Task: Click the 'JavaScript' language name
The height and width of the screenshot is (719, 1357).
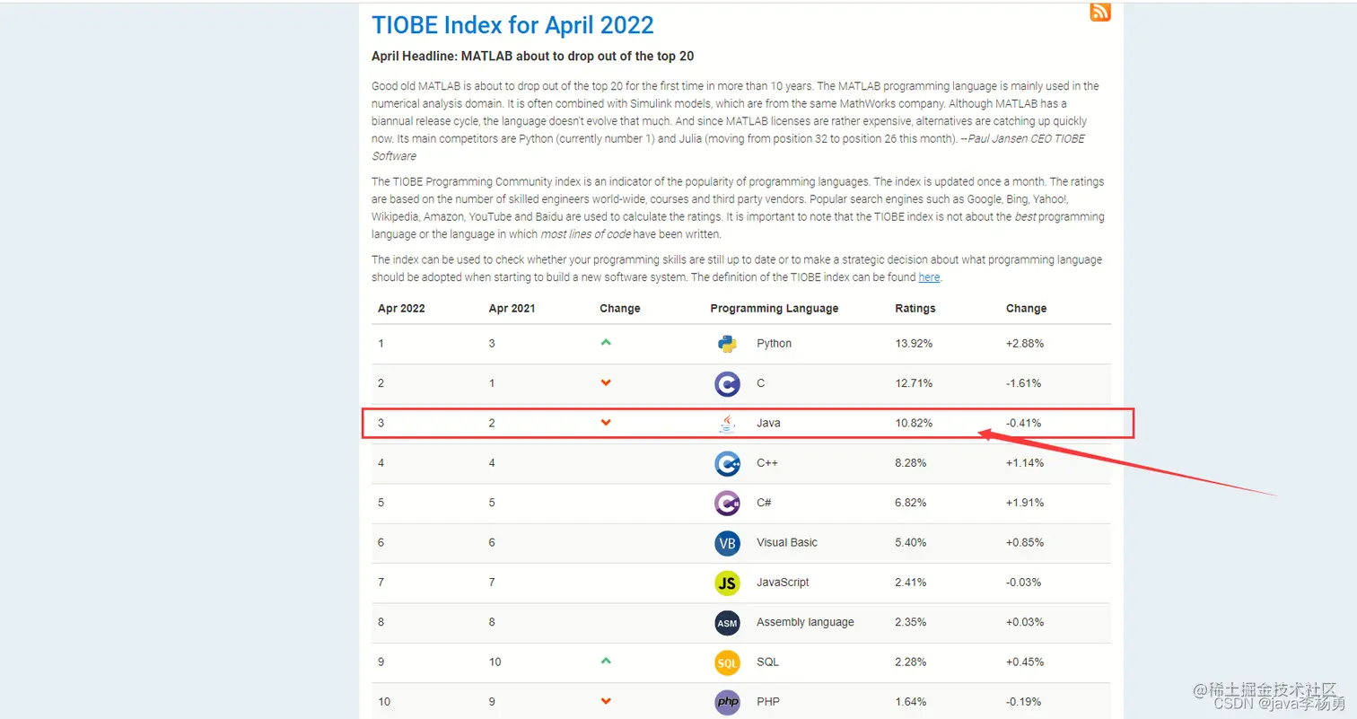Action: tap(783, 583)
